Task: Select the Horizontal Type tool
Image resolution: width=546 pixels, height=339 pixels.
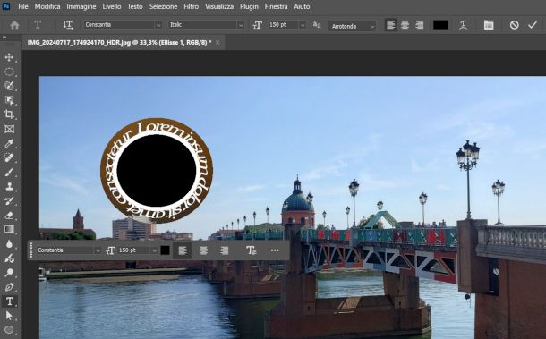Action: click(x=9, y=301)
